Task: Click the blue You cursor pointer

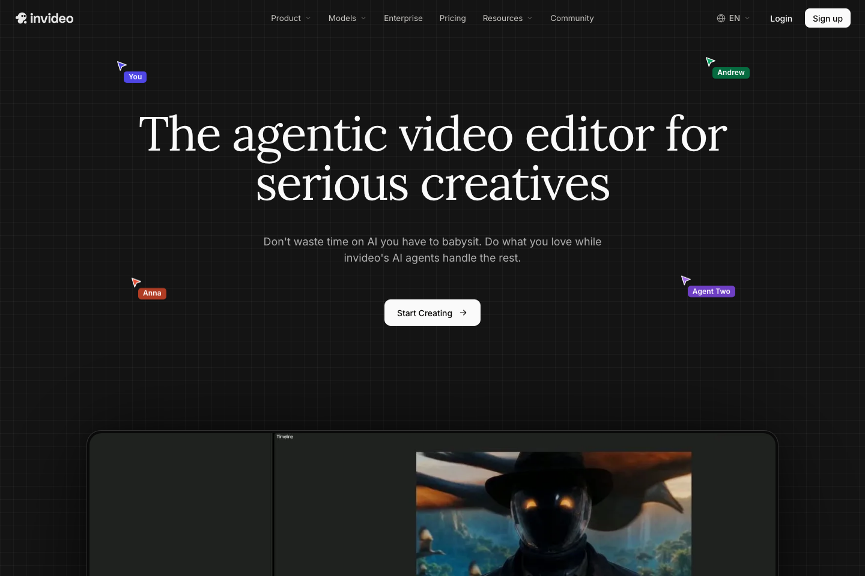Action: [121, 65]
